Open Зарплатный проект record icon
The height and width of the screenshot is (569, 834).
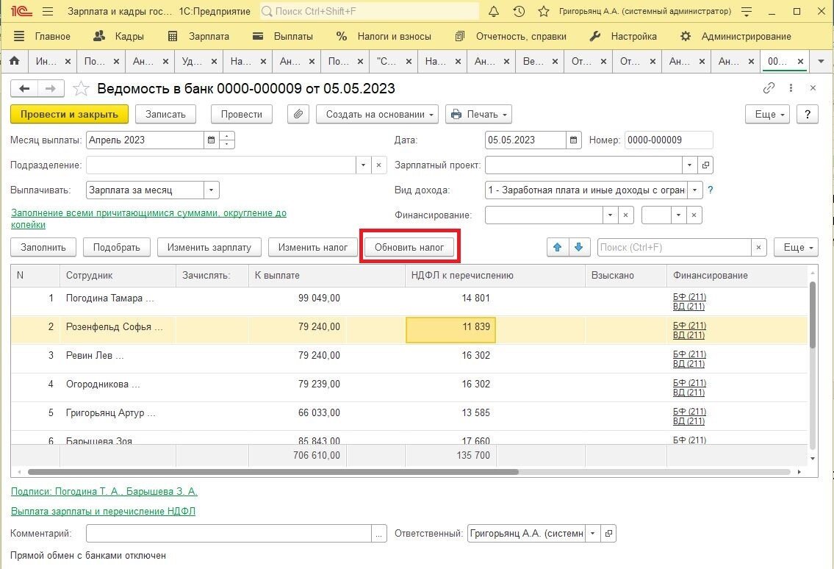[x=705, y=165]
